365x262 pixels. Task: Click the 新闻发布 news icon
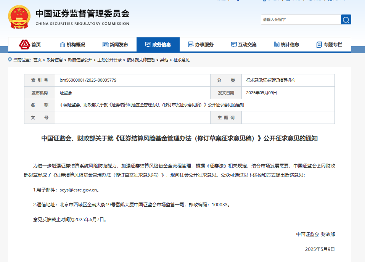point(106,45)
